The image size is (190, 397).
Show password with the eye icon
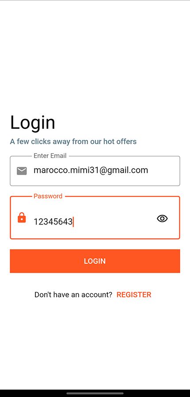pyautogui.click(x=162, y=218)
